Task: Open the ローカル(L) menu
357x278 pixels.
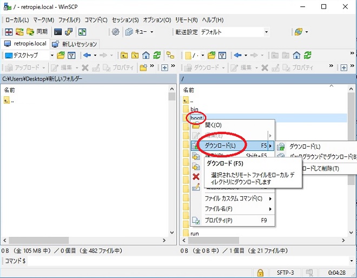Action: pyautogui.click(x=17, y=20)
